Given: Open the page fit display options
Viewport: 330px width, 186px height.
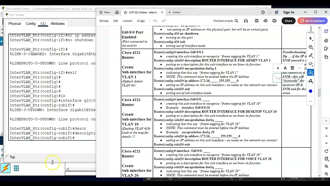Looking at the screenshot, I should (326, 159).
